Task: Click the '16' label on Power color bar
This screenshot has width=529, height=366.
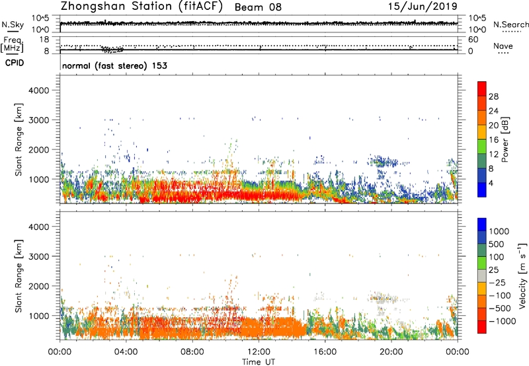Action: [493, 140]
